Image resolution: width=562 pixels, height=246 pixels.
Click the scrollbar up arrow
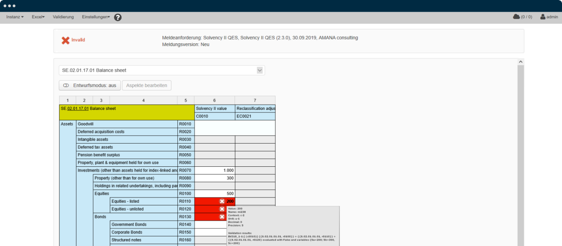[x=521, y=62]
